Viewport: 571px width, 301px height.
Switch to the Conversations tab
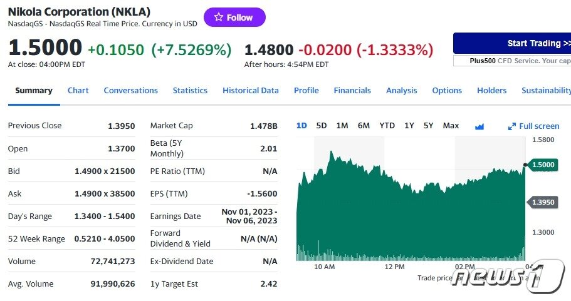[x=130, y=91]
